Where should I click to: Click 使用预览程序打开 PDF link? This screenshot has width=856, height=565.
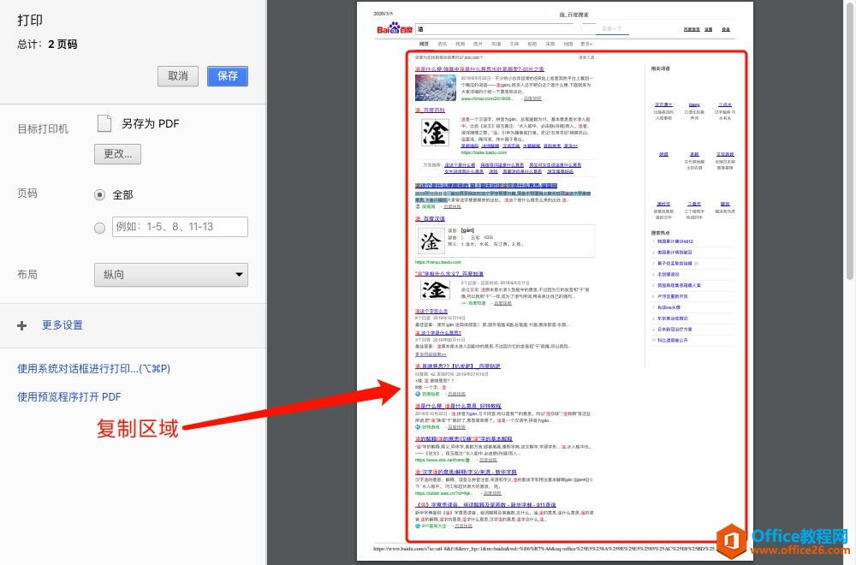pyautogui.click(x=69, y=396)
